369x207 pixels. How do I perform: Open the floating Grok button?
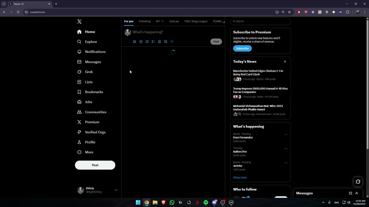pos(358,182)
